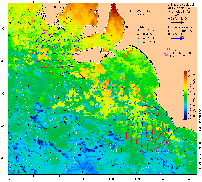This screenshot has width=202, height=182.
Task: Click the cyan 80-150m legend arrow
Action: 139,42
